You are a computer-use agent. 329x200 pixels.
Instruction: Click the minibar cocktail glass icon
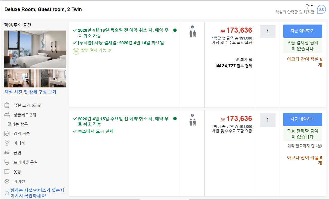click(x=7, y=143)
